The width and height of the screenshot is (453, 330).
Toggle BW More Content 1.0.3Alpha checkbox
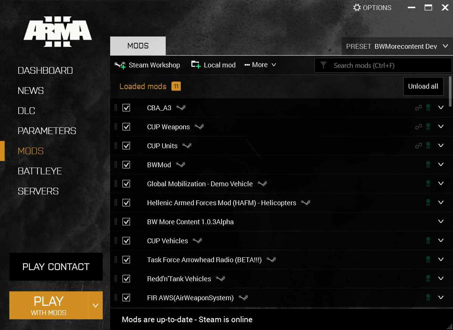point(126,222)
